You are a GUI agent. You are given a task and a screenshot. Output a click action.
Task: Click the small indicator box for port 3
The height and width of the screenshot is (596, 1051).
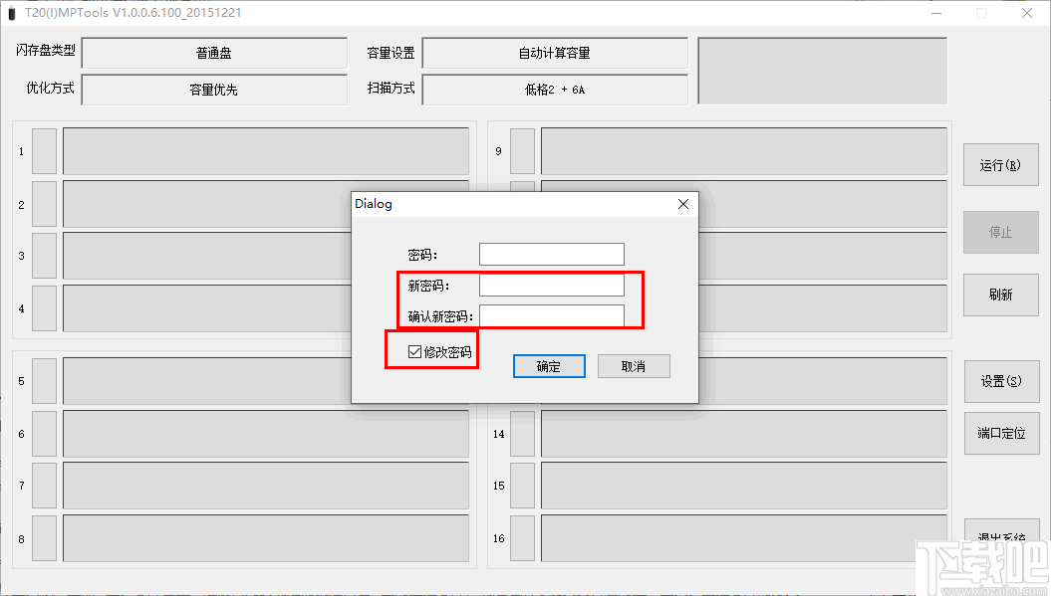tap(44, 256)
